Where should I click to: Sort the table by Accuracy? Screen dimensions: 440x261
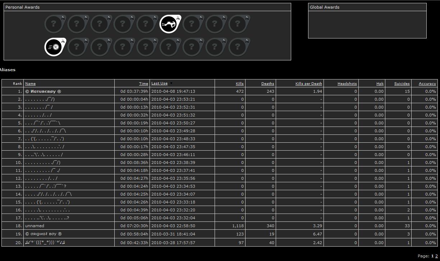(427, 84)
